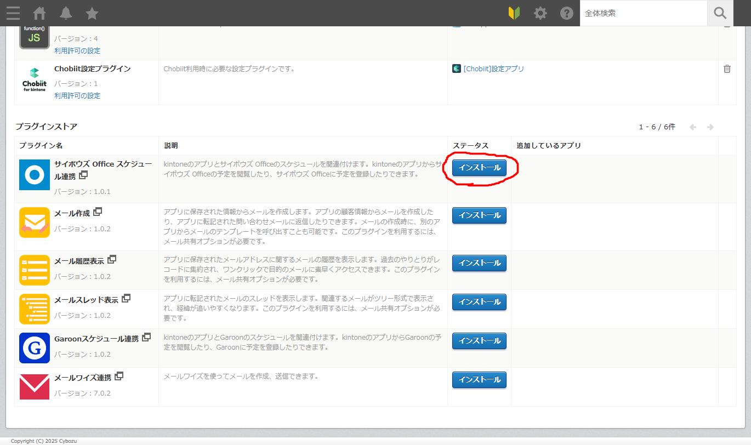Install the メールワイズ連携 plugin
The height and width of the screenshot is (445, 751).
[479, 380]
